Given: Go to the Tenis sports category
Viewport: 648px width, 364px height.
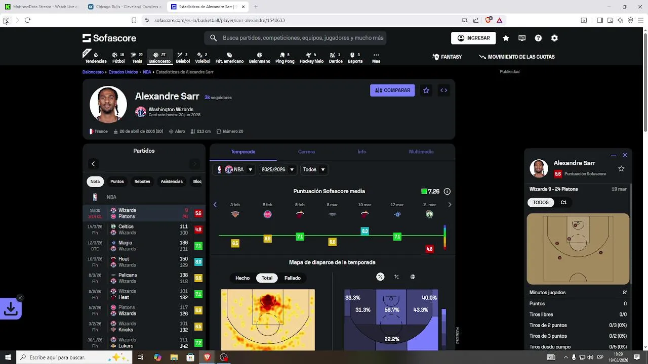Looking at the screenshot, I should point(137,57).
